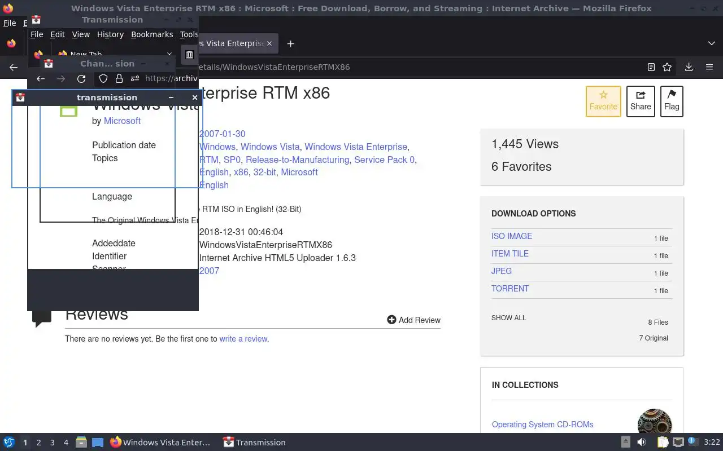Click the show desktop icon in the taskbar
The width and height of the screenshot is (723, 451).
(x=98, y=443)
